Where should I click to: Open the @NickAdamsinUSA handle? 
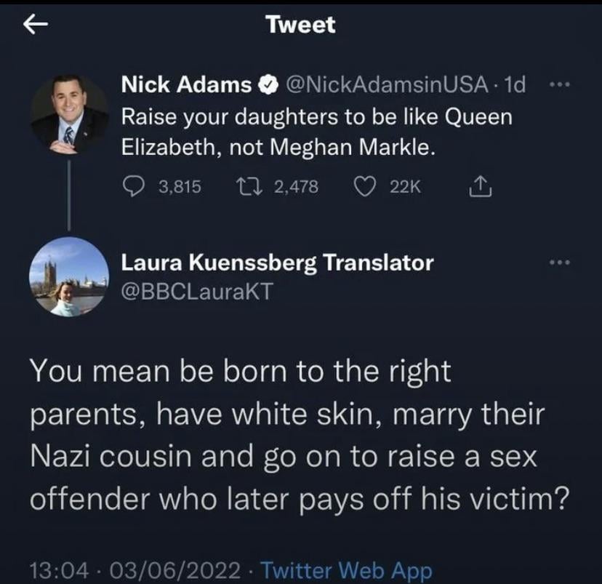[x=387, y=85]
